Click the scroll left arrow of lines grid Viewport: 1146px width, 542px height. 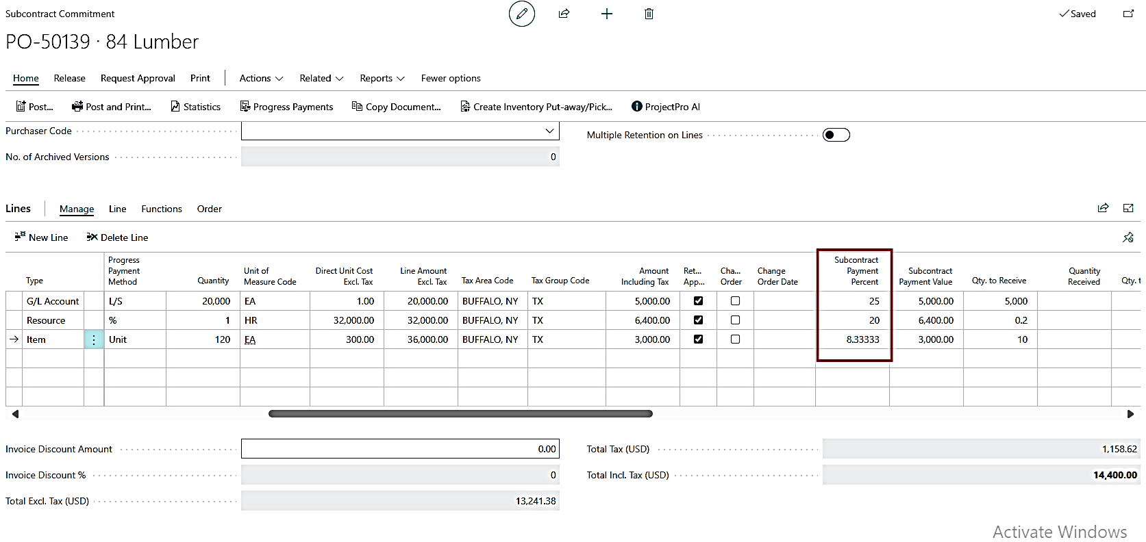point(15,414)
